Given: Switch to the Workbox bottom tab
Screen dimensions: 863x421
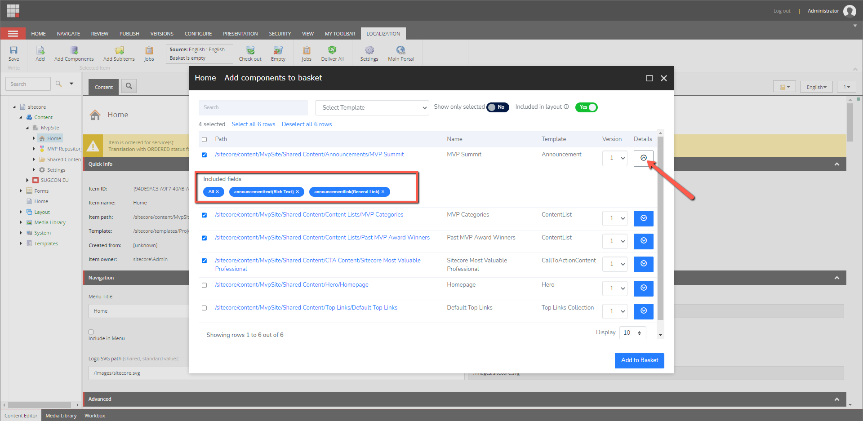Looking at the screenshot, I should tap(95, 416).
